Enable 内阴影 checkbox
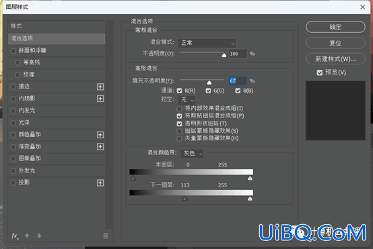 click(x=13, y=99)
